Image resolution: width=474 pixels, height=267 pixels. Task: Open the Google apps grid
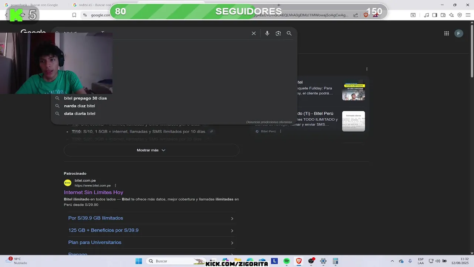[x=447, y=33]
